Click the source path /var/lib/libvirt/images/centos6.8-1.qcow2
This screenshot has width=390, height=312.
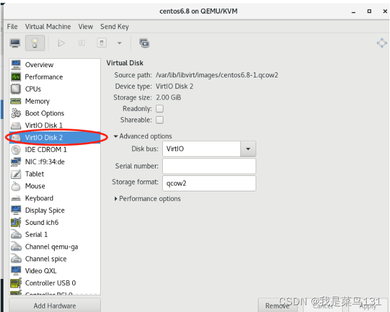coord(217,75)
